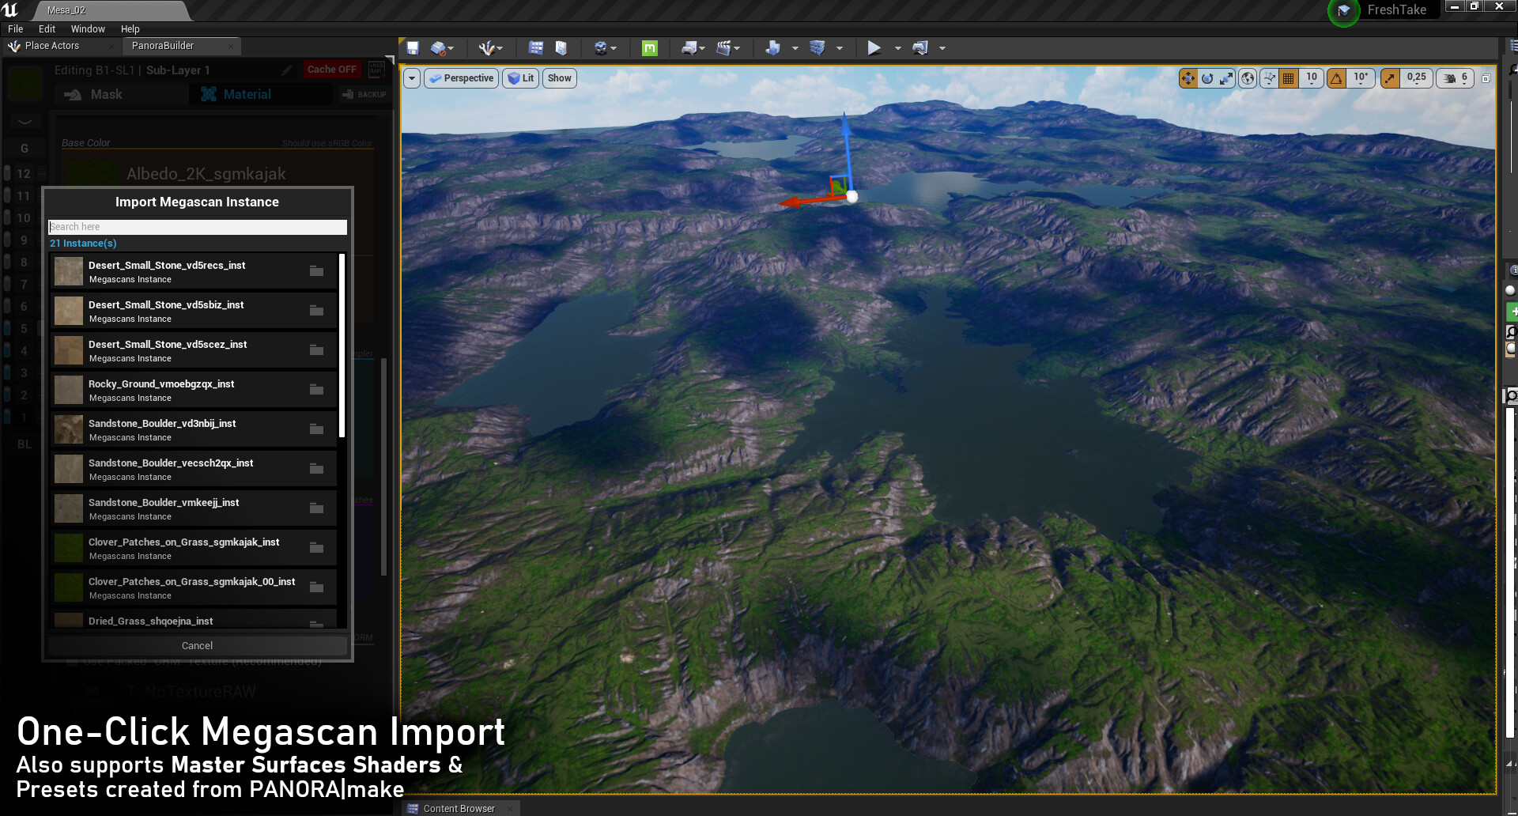Select the Rotate transform tool
Image resolution: width=1518 pixels, height=816 pixels.
tap(1207, 78)
